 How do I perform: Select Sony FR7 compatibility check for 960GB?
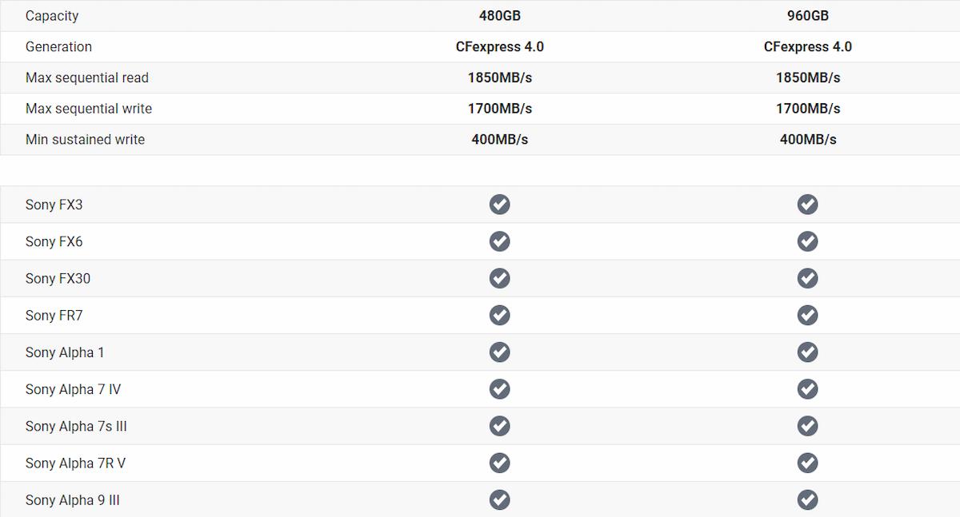point(807,316)
